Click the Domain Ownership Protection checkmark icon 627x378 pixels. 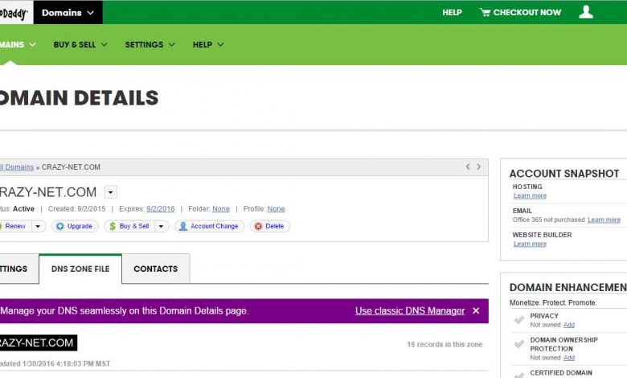pyautogui.click(x=519, y=343)
